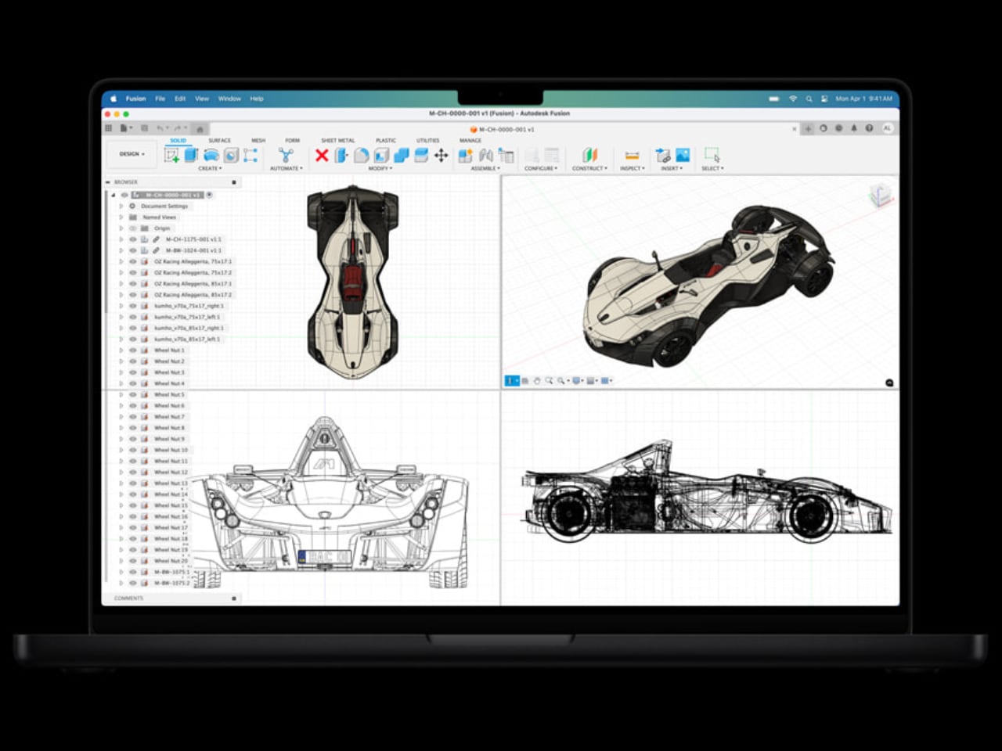The height and width of the screenshot is (751, 1002).
Task: Hide kumho_v70a_75x17_right:1
Action: pos(133,306)
